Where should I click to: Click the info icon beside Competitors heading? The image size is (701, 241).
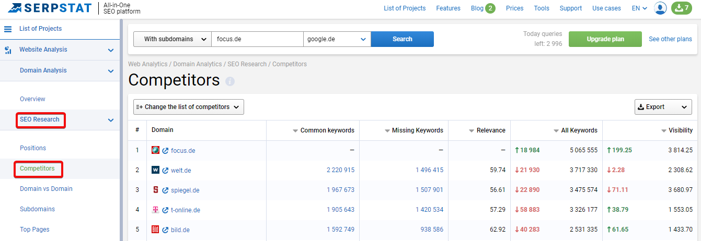coord(230,81)
